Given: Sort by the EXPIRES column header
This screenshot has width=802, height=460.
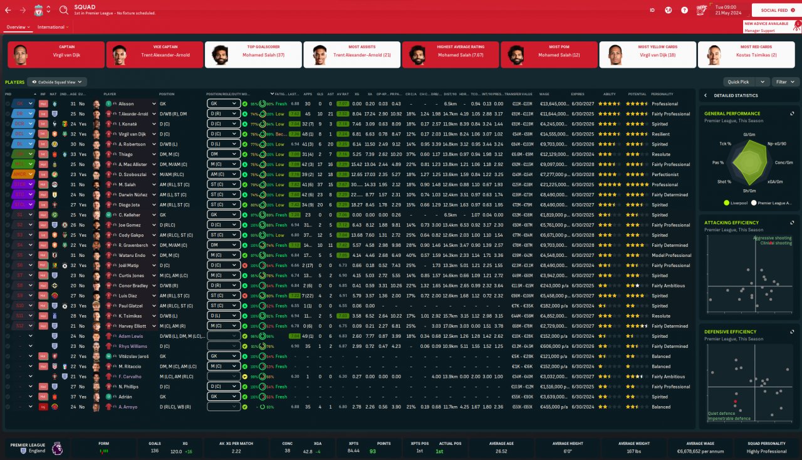Looking at the screenshot, I should pos(578,94).
